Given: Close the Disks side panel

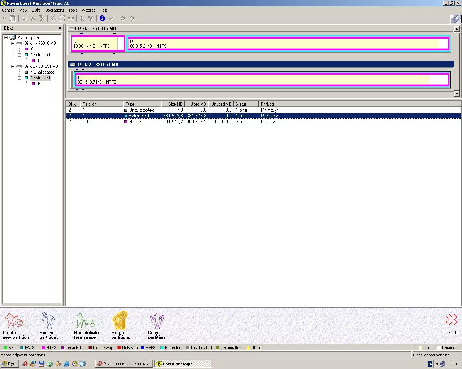Looking at the screenshot, I should pyautogui.click(x=60, y=28).
